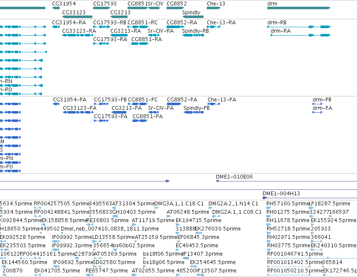Click the CG33123-PA protein label
This screenshot has width=357, height=277.
pyautogui.click(x=80, y=108)
